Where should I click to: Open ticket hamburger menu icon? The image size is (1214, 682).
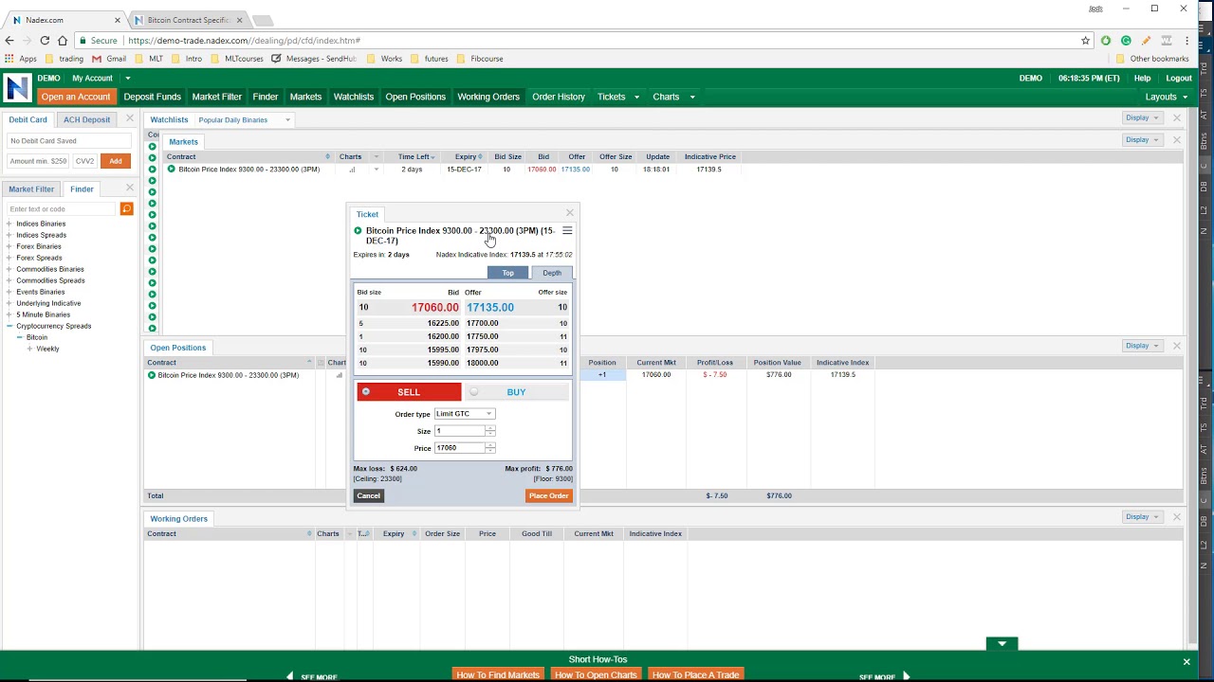[x=567, y=230]
